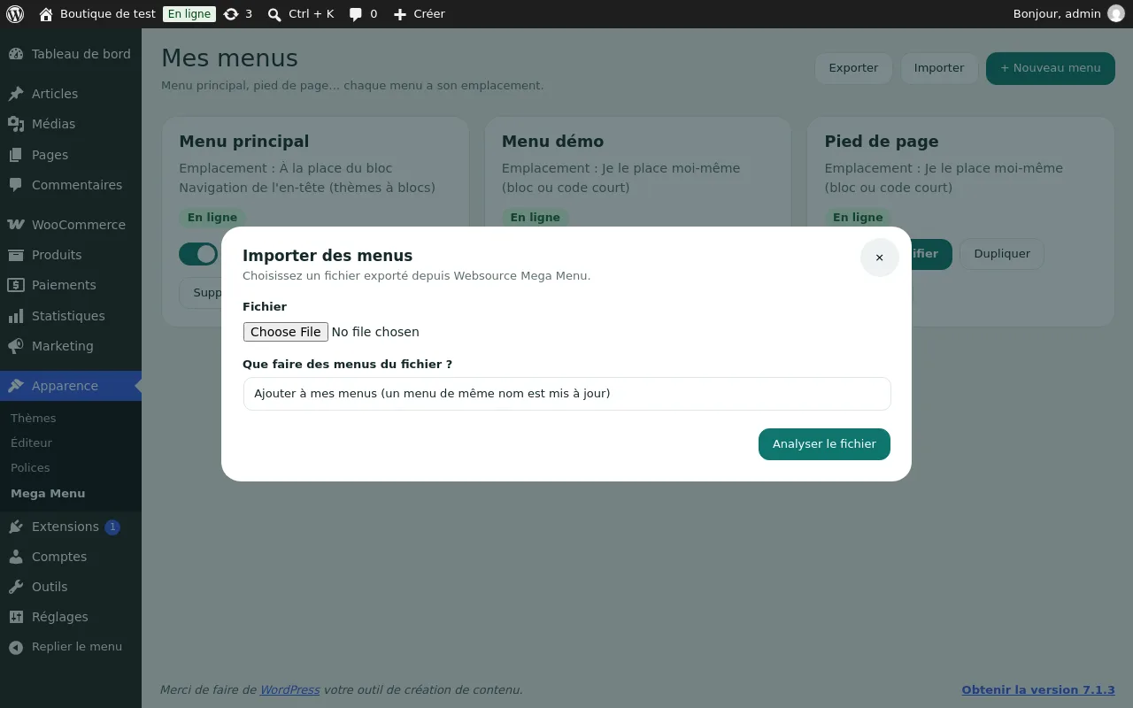The image size is (1133, 708).
Task: Click the Outils wrench icon
Action: coord(16,587)
